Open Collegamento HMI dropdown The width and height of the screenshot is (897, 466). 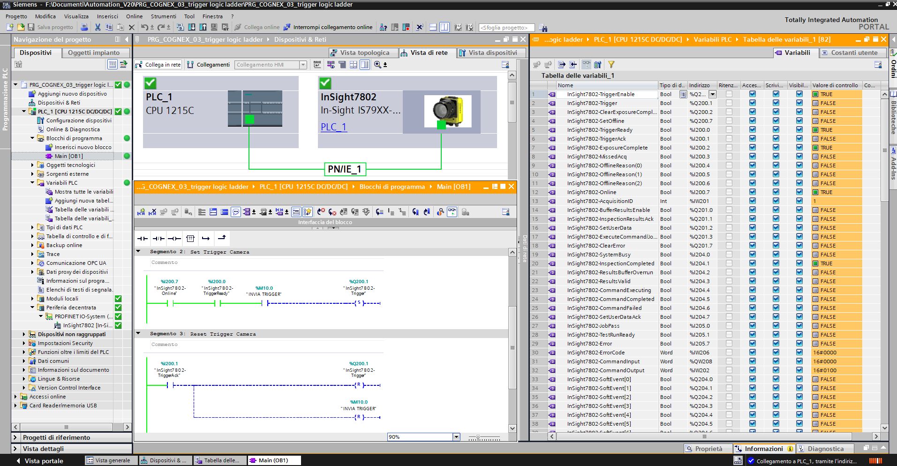303,65
